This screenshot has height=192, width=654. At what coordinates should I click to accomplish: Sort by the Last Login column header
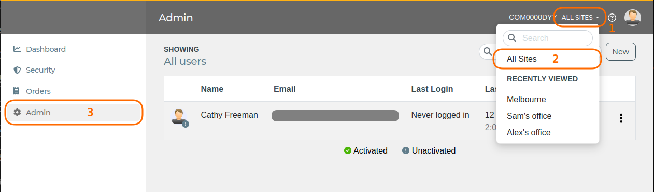(x=432, y=89)
